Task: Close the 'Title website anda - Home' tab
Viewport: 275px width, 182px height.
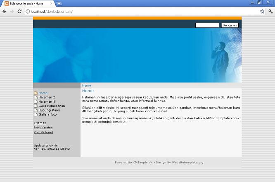Action: [x=51, y=3]
